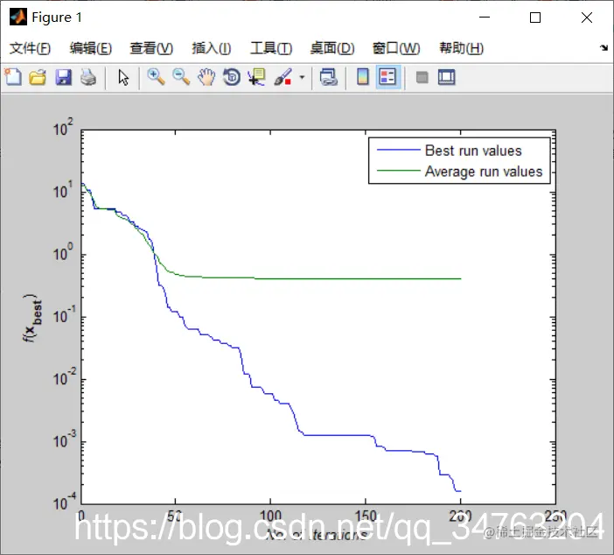Maximize the Figure 1 window
Screen dimensions: 614x555
(535, 18)
